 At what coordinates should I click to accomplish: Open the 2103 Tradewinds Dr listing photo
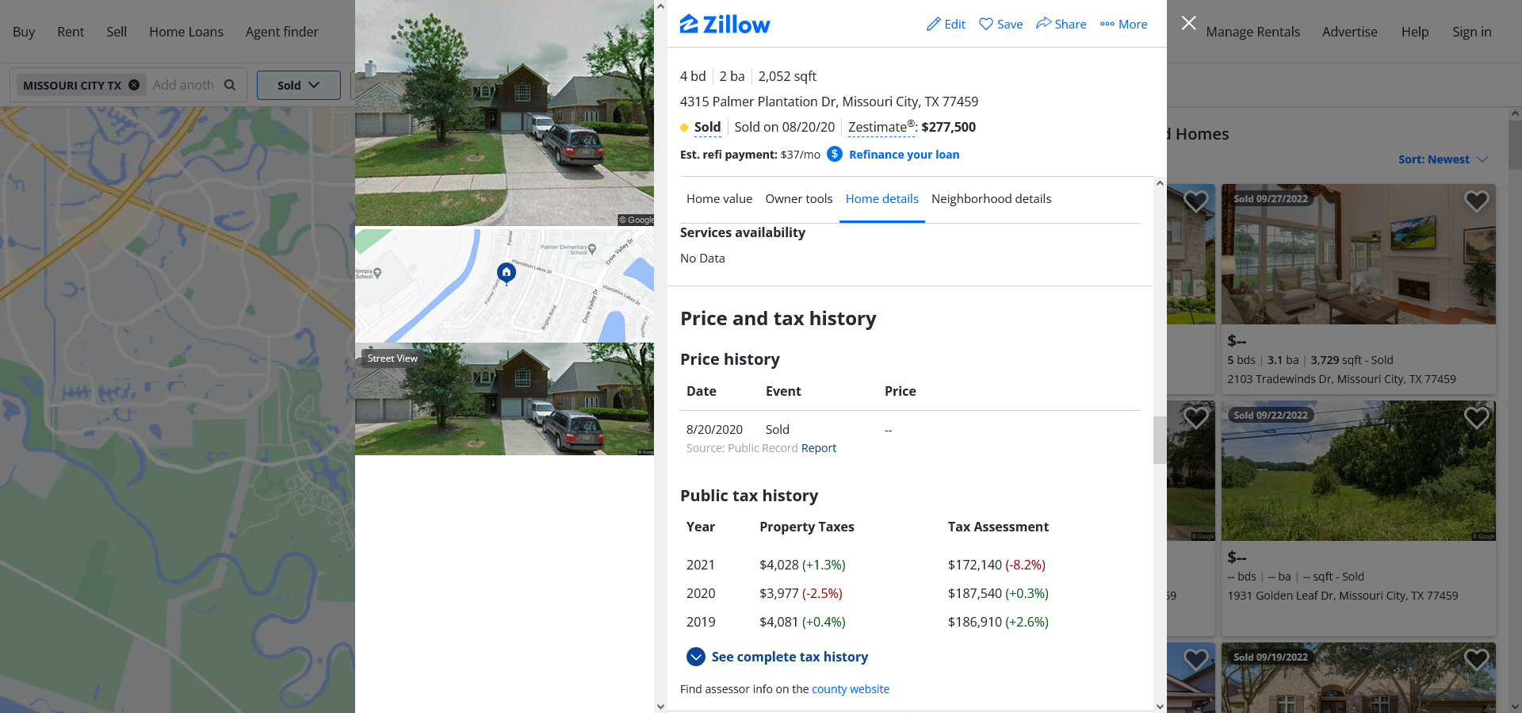coord(1358,254)
